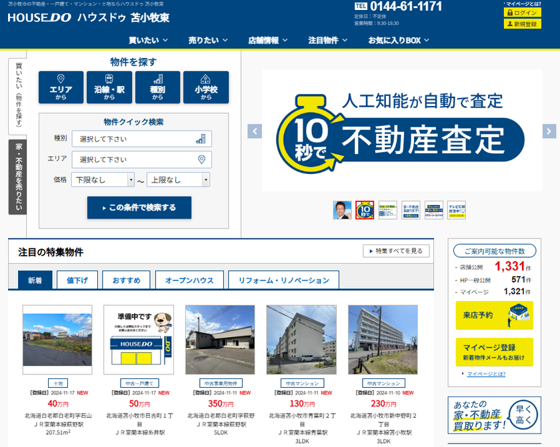The width and height of the screenshot is (560, 447).
Task: Select the 10秒 査定 banner thumbnail
Action: click(365, 210)
